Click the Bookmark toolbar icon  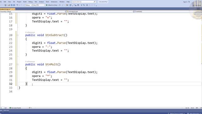click(87, 5)
